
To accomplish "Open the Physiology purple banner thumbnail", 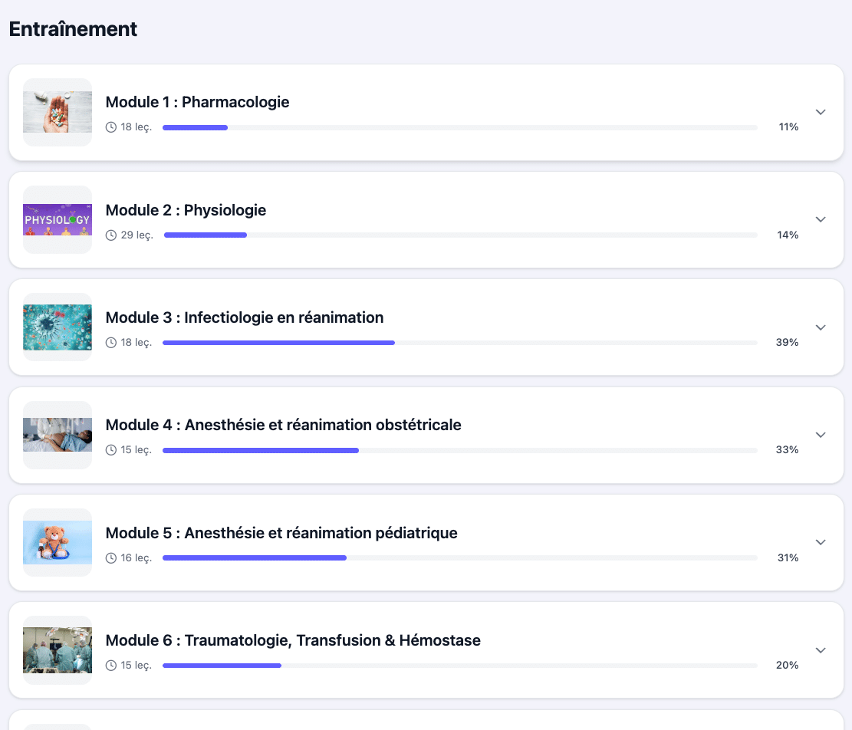I will click(58, 220).
